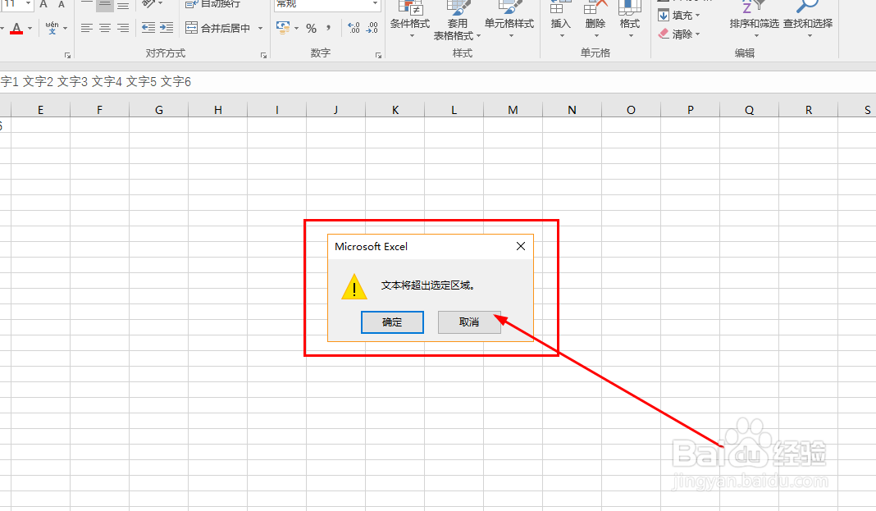Decrease font size with the small A

(62, 4)
